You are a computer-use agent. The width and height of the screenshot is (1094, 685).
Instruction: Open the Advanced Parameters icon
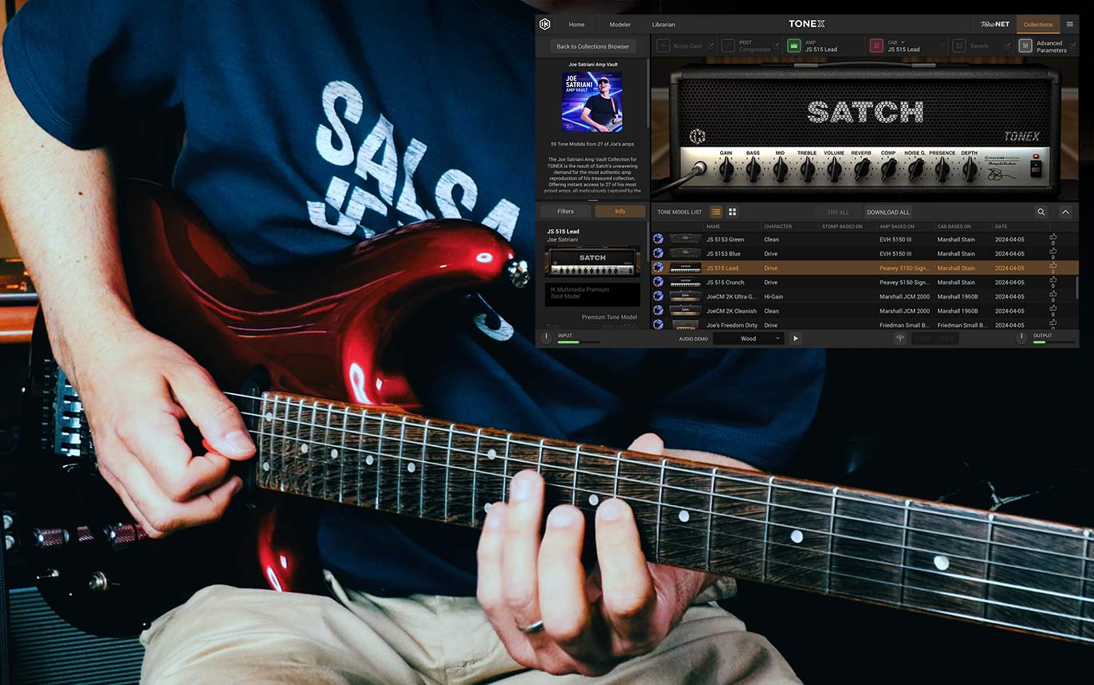coord(1025,46)
